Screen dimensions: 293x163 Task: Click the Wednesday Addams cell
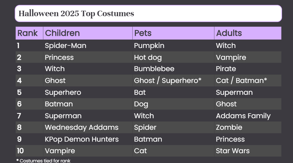[88, 127]
